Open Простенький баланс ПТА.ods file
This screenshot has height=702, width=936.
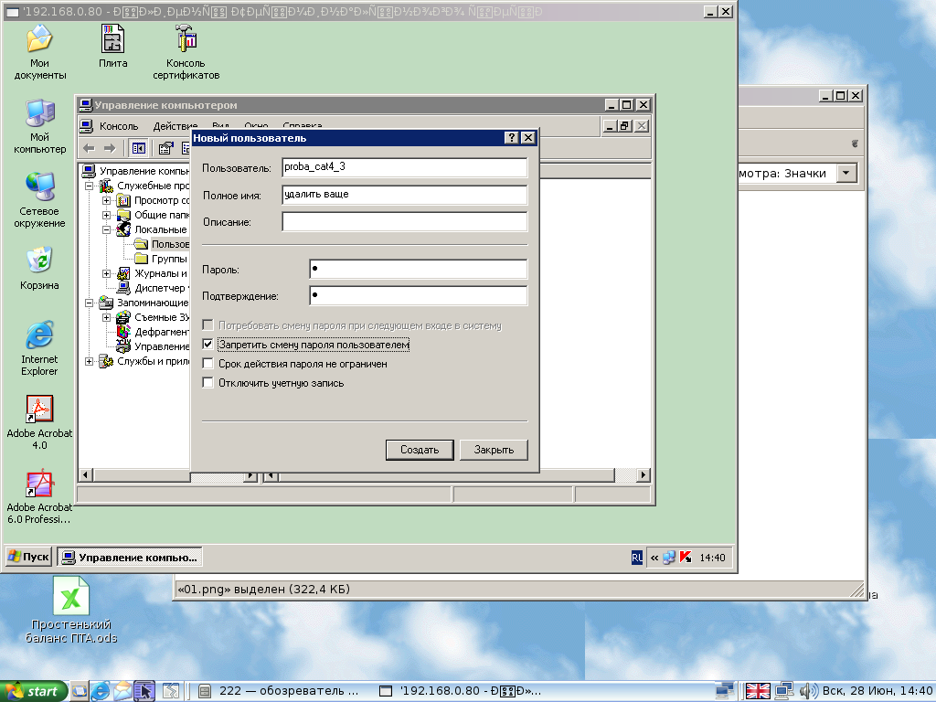click(70, 598)
